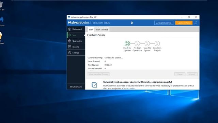Screen dimensions: 218x123
Task: Click the Quarantine biohazard icon
Action: [x=69, y=41]
